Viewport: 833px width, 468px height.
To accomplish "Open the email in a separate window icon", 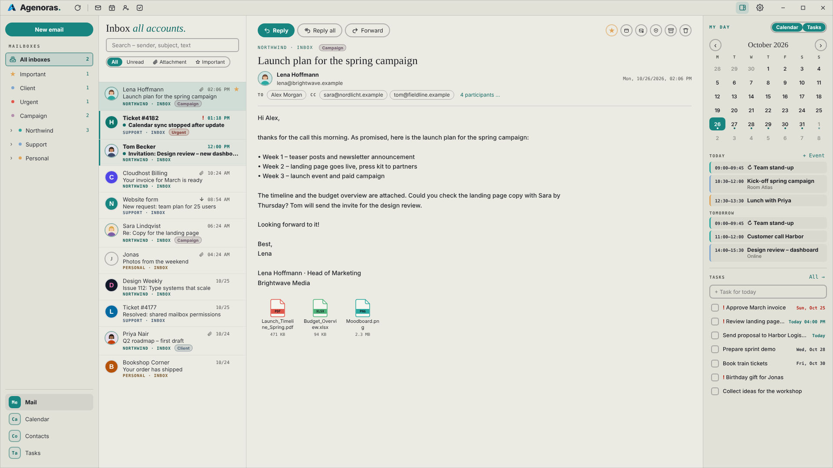I will click(626, 30).
